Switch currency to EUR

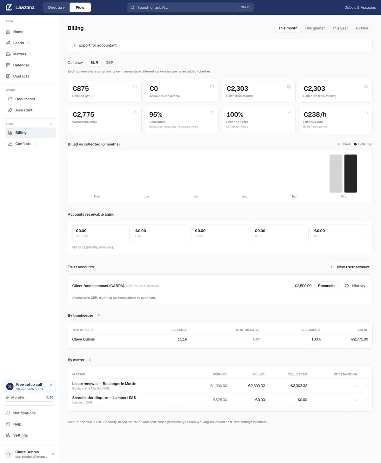tap(94, 63)
